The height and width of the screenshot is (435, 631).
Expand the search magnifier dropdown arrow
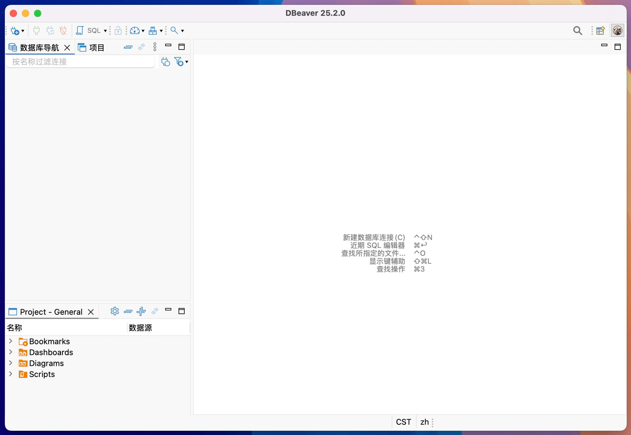point(182,31)
